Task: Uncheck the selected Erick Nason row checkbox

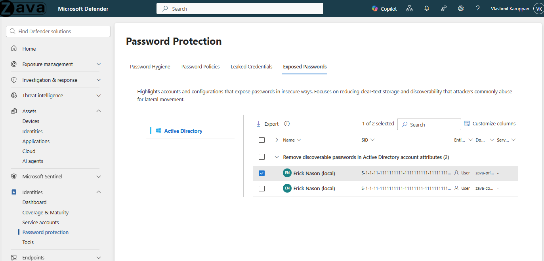Action: pyautogui.click(x=262, y=173)
